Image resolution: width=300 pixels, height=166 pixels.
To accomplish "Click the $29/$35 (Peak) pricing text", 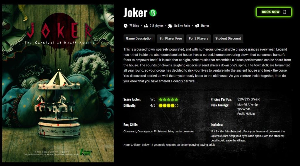I will point(249,99).
